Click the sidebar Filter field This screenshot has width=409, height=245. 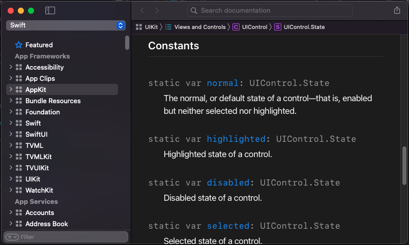(66, 237)
